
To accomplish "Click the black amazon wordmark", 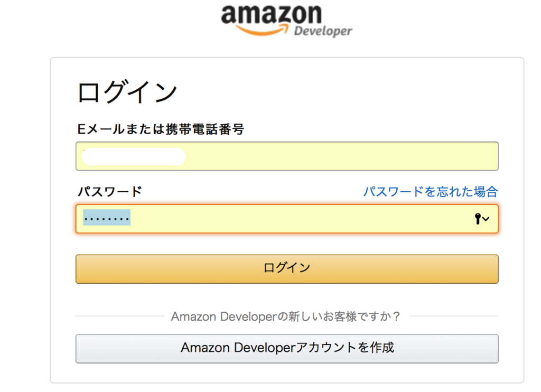I will coord(271,14).
